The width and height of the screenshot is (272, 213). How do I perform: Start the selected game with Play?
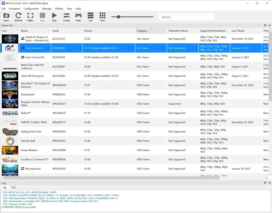(x=54, y=17)
